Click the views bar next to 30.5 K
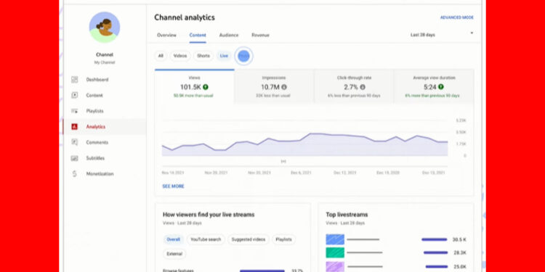The height and width of the screenshot is (272, 545). [434, 239]
